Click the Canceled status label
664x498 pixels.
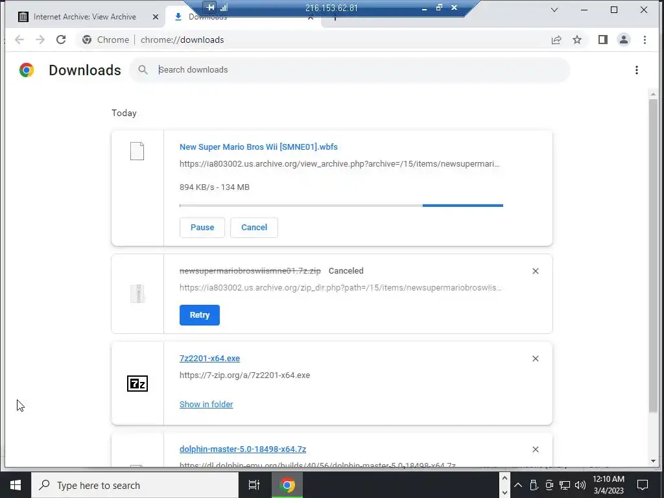click(x=346, y=271)
